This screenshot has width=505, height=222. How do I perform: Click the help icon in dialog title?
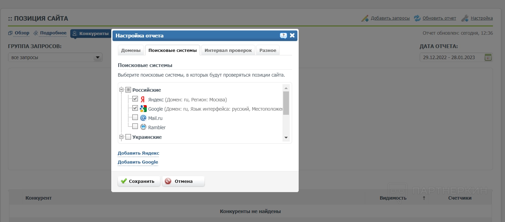click(x=283, y=35)
